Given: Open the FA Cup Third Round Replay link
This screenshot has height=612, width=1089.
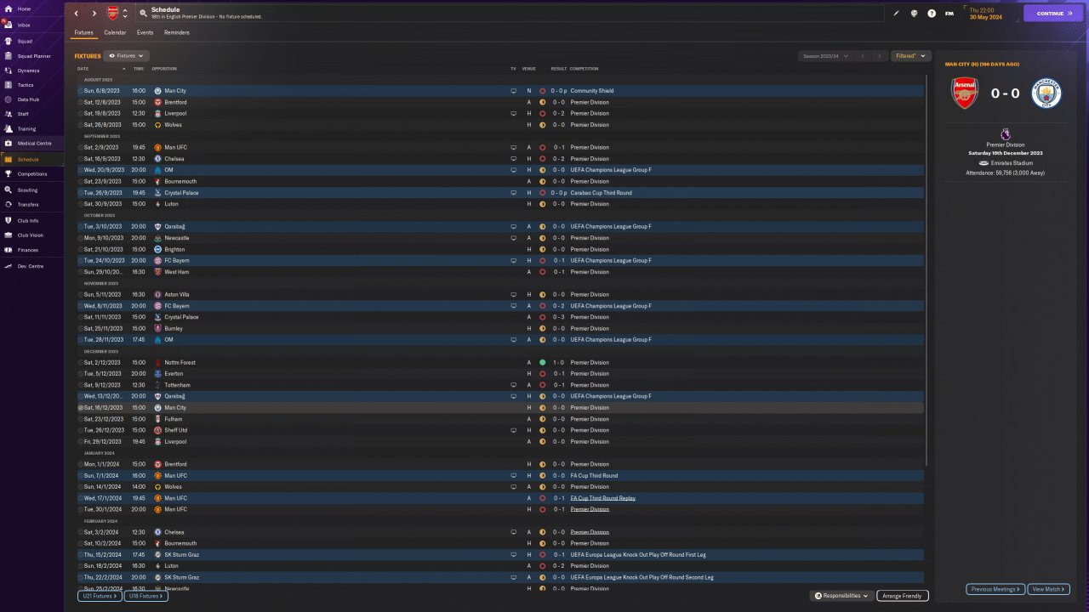Looking at the screenshot, I should tap(603, 498).
